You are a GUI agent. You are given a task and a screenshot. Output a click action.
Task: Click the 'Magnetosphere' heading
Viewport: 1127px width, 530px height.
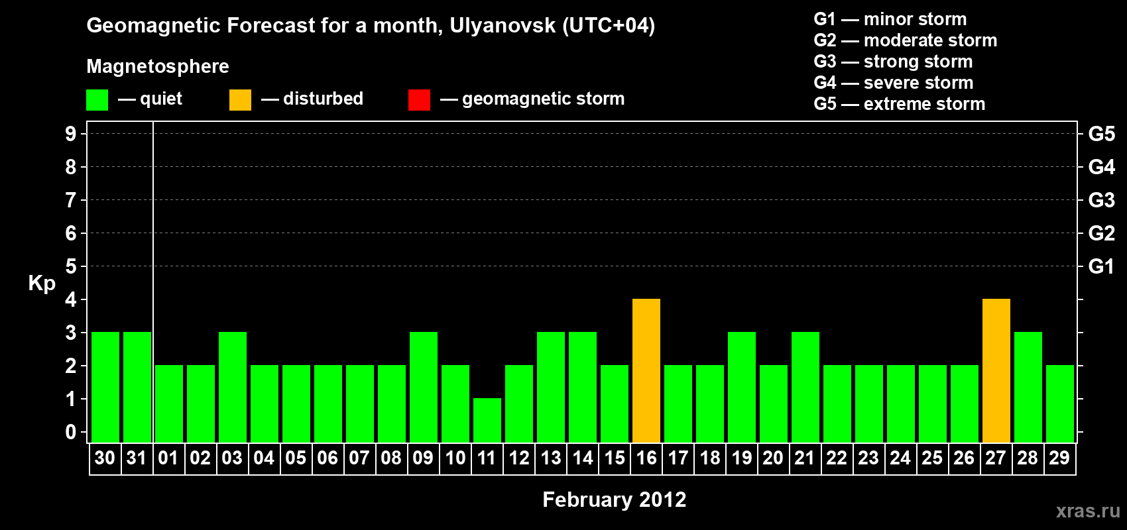158,66
